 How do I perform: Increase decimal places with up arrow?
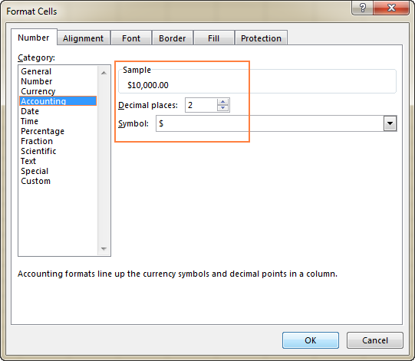point(223,102)
